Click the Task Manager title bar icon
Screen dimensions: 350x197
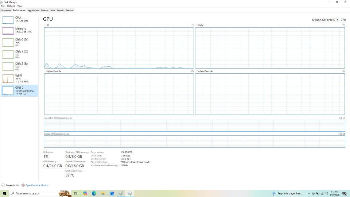click(2, 2)
